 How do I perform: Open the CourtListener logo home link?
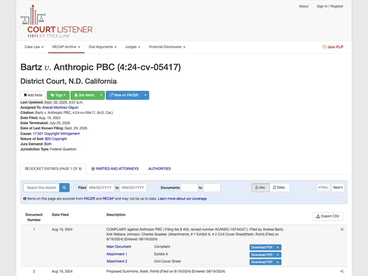pos(56,21)
